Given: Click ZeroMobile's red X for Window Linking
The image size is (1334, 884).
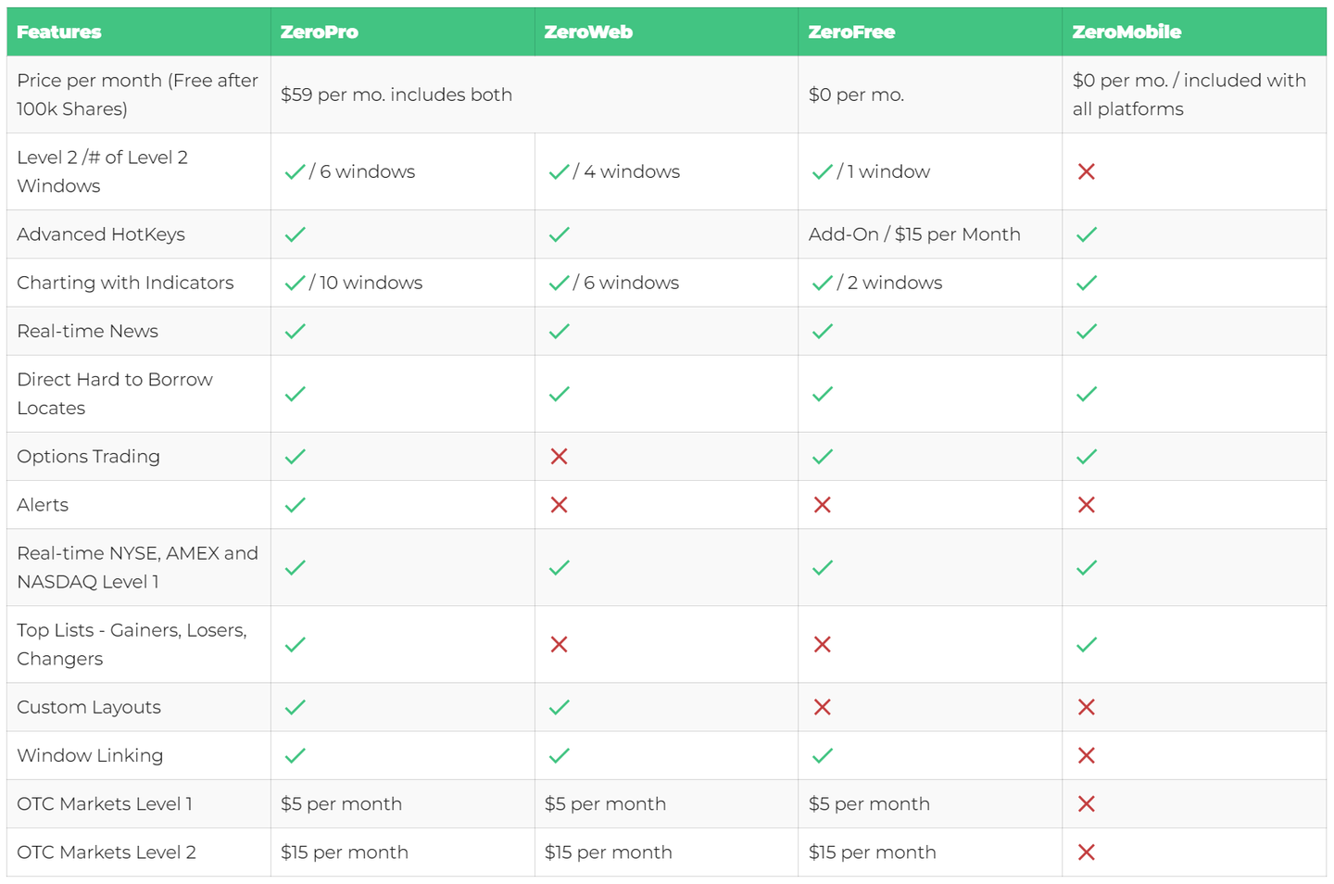Looking at the screenshot, I should click(1087, 755).
